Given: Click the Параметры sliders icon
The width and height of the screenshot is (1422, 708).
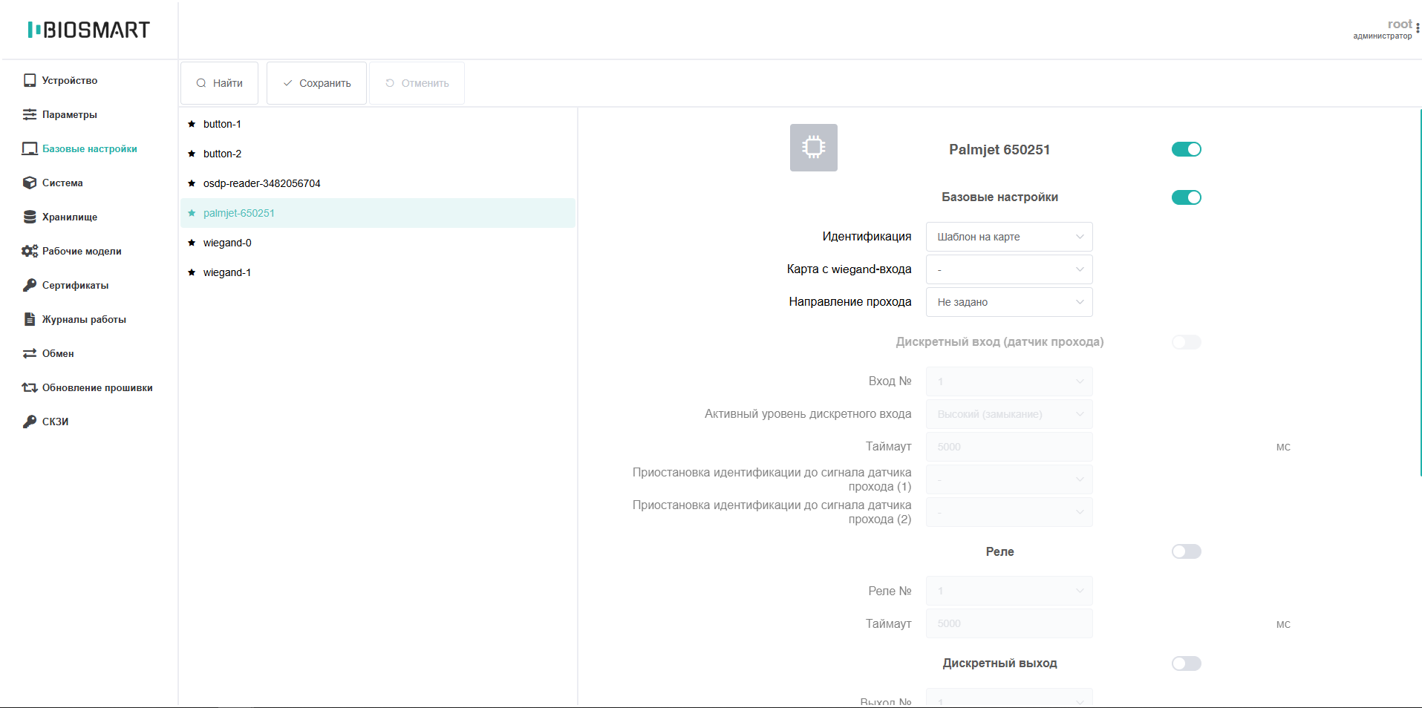Looking at the screenshot, I should click(30, 114).
